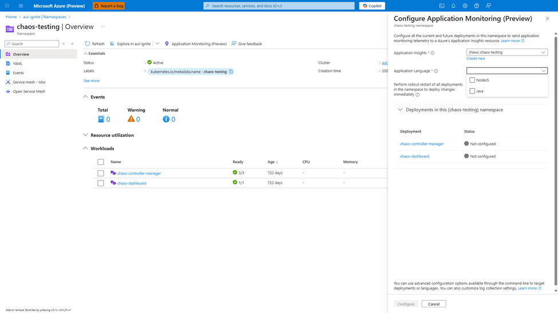
Task: Select Overview in the sidebar
Action: tap(38, 54)
